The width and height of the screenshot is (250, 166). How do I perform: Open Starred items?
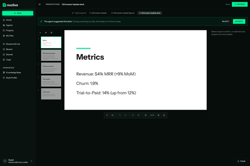point(18,54)
